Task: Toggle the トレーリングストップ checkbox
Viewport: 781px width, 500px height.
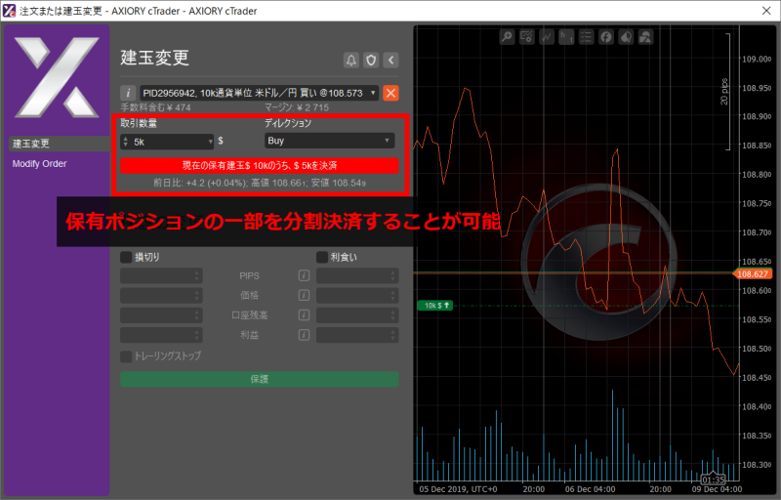Action: (126, 356)
